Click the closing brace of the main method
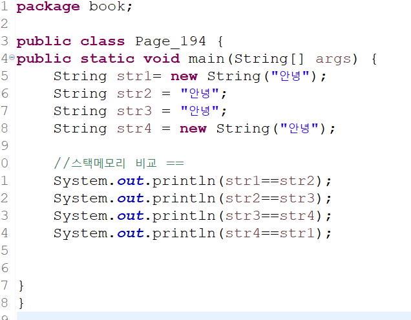Screen dimensions: 411x320 [21, 286]
